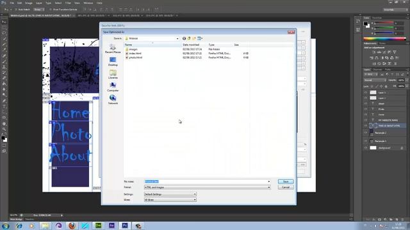Open the Essentials workspace dropdown
410x230 pixels.
pyautogui.click(x=395, y=10)
